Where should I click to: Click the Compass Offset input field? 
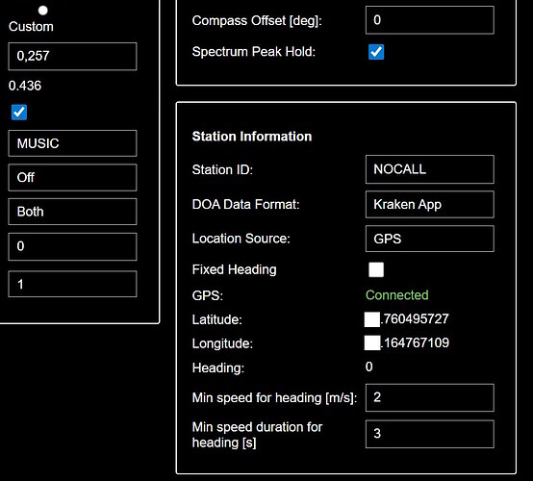430,20
